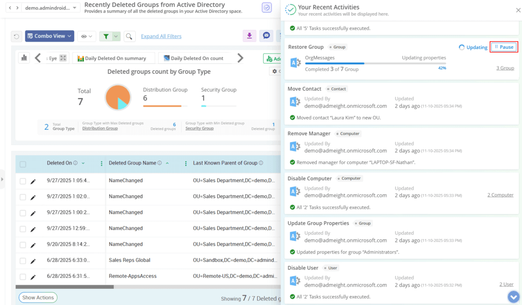Click the bar chart icon left of chart tabs

click(23, 58)
